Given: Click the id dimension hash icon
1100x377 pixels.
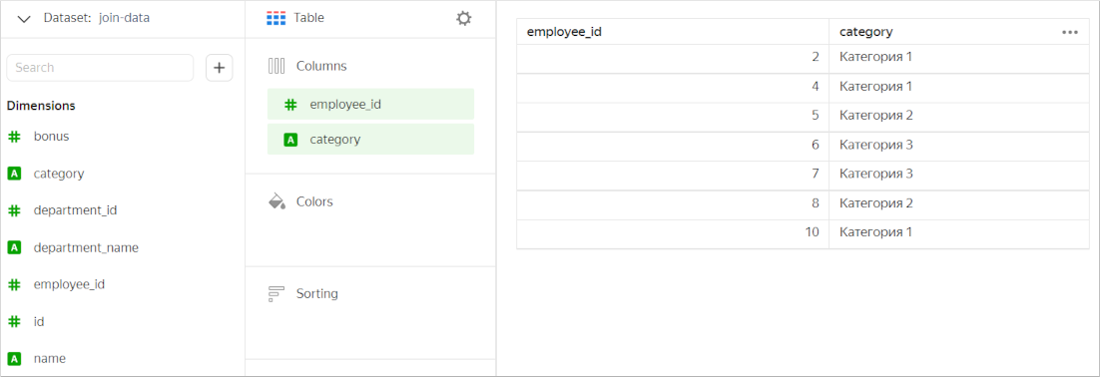Looking at the screenshot, I should pos(14,321).
